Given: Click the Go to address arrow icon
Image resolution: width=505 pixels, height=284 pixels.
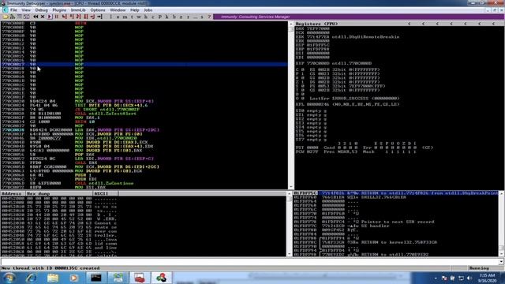Looking at the screenshot, I should coord(99,17).
